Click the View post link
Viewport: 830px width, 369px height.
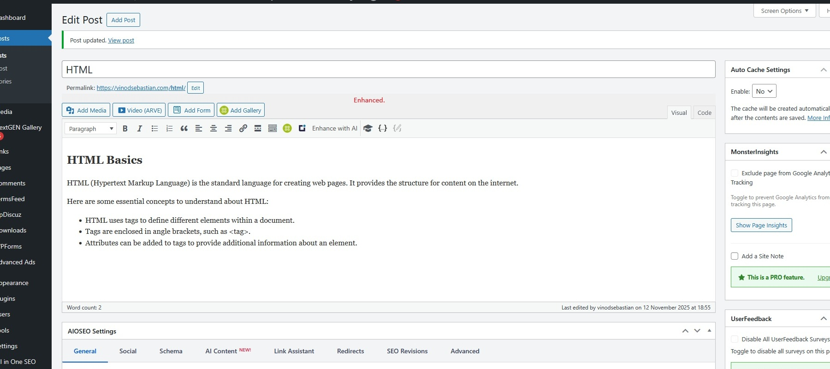tap(121, 41)
